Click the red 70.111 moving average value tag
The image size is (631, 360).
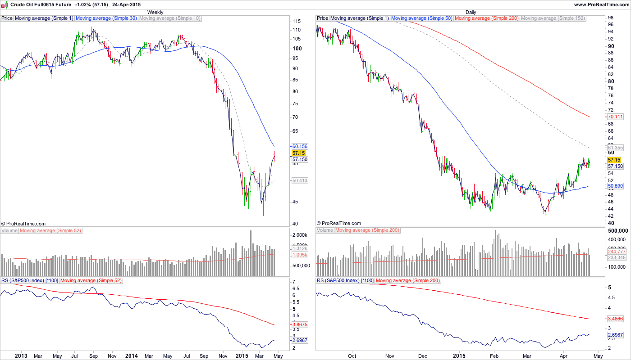[615, 117]
